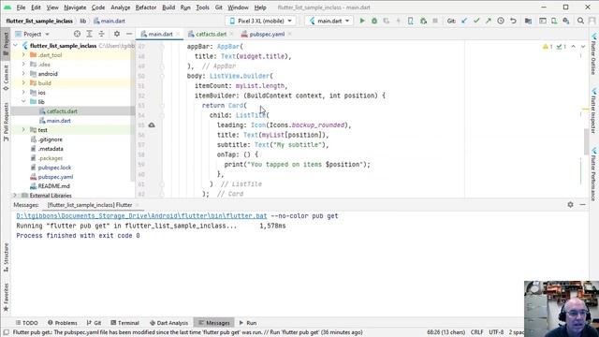The height and width of the screenshot is (337, 599).
Task: Open the Project Structure toolbar icon
Action: point(528,21)
